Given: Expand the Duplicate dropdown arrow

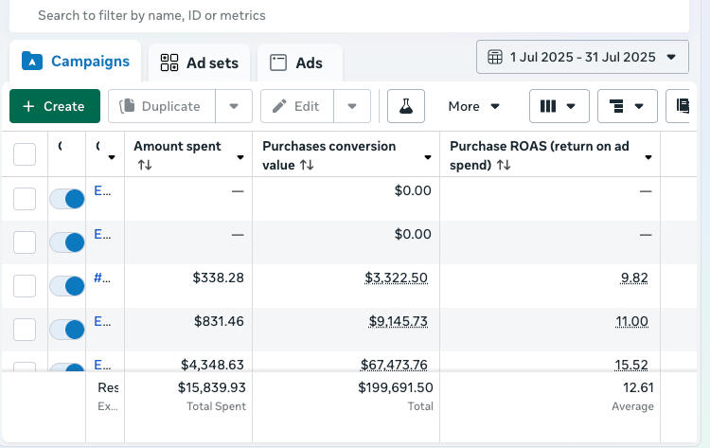Looking at the screenshot, I should [x=233, y=106].
